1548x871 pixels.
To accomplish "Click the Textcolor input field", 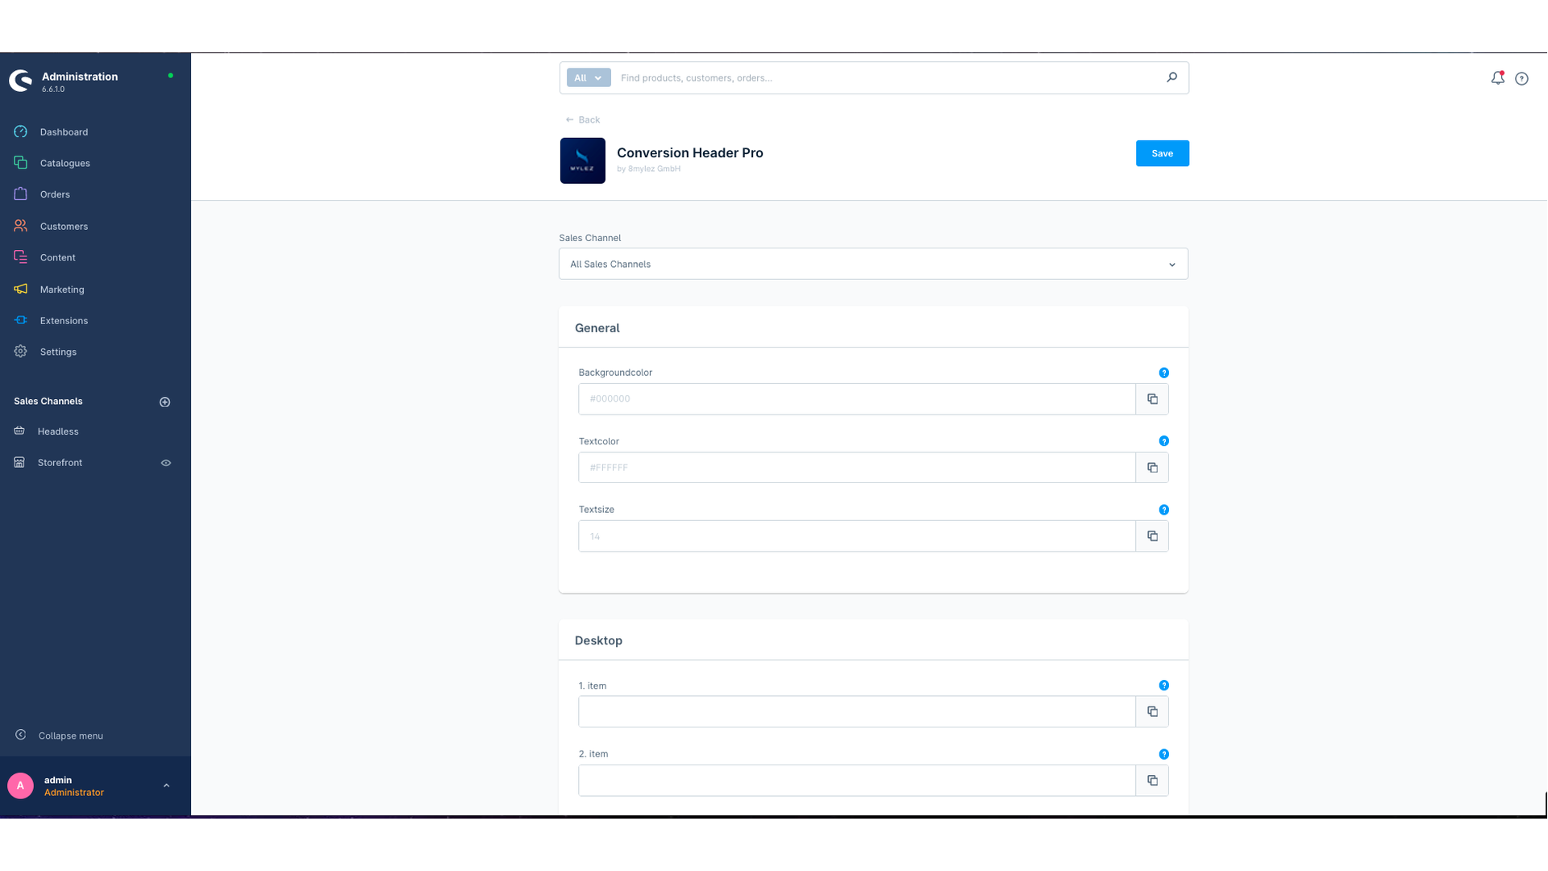I will point(856,468).
